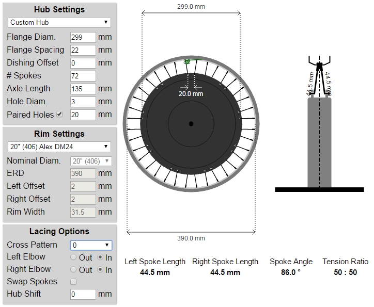374x307 pixels.
Task: Enable the Swap Spokes checkbox
Action: tap(73, 282)
